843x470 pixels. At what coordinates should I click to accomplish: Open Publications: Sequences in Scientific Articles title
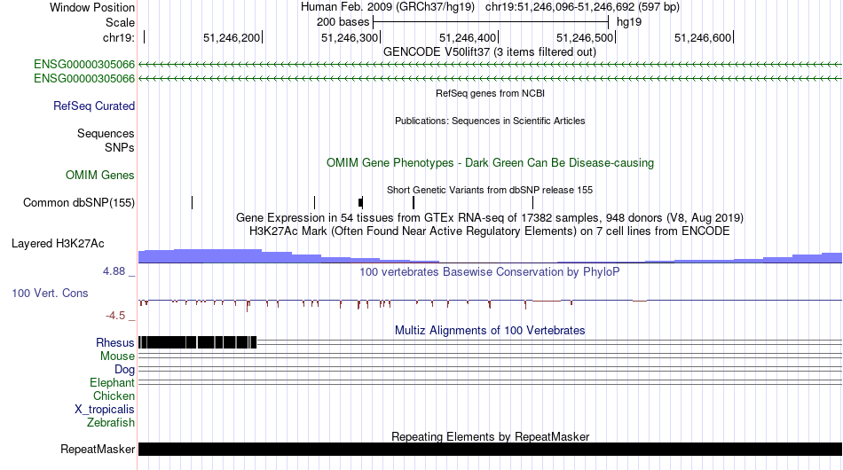pos(490,121)
